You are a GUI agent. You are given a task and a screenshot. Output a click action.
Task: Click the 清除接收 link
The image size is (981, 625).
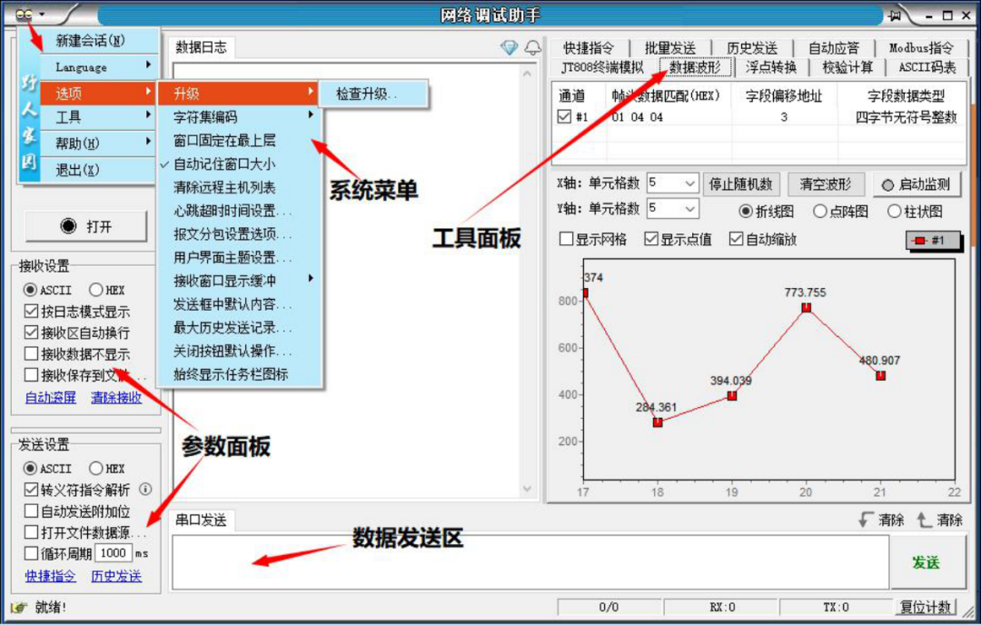pyautogui.click(x=116, y=397)
